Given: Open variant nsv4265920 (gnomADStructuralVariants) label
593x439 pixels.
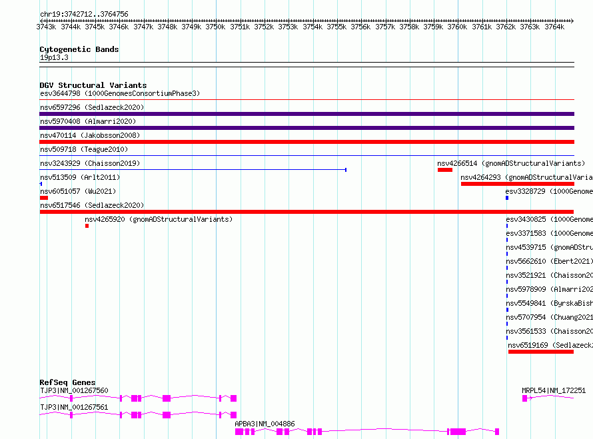Looking at the screenshot, I should coord(159,219).
